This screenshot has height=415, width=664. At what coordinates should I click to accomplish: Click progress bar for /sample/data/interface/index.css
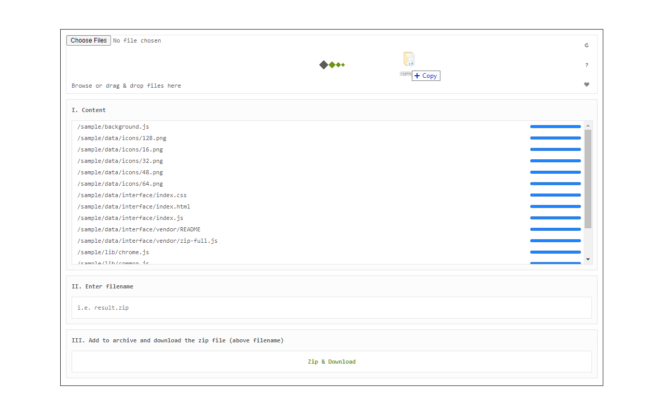tap(555, 195)
